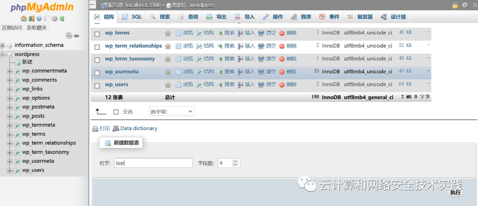Search within wp_term_taxonomy table
The width and height of the screenshot is (478, 206).
click(x=226, y=59)
